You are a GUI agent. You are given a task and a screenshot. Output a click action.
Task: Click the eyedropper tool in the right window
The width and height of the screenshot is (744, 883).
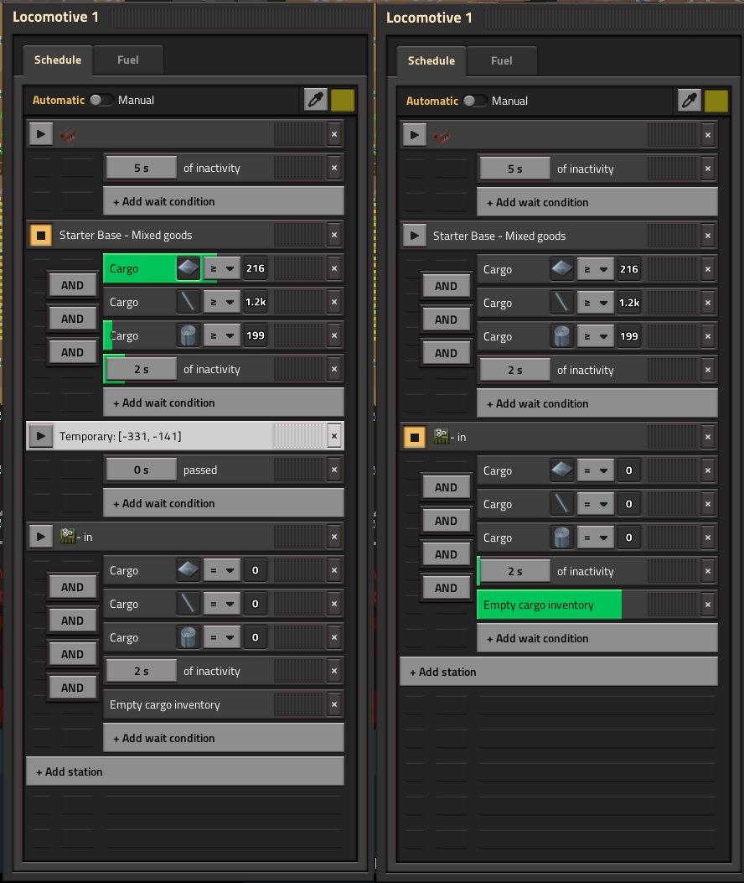[x=689, y=101]
